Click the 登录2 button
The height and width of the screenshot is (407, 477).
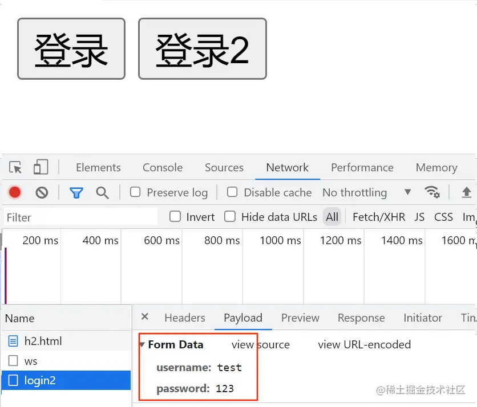[203, 48]
